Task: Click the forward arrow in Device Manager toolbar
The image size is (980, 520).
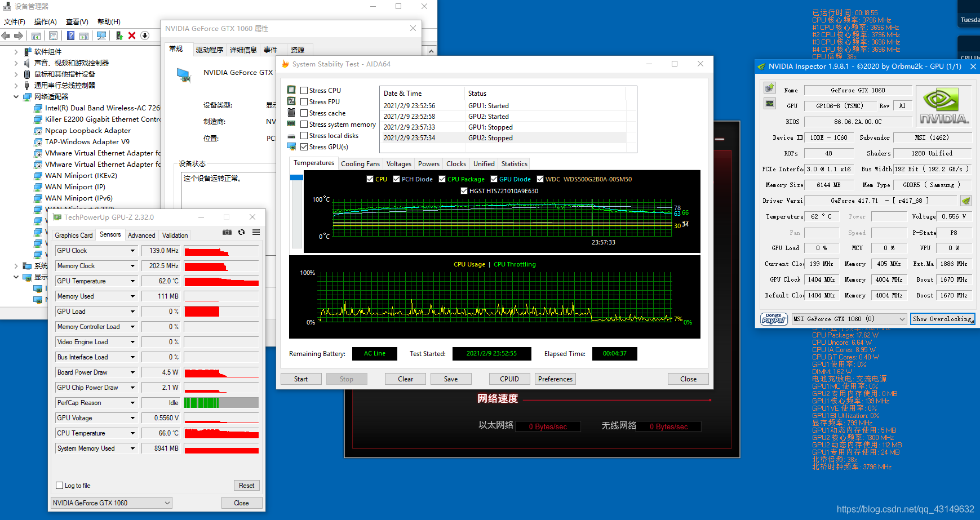Action: tap(19, 35)
